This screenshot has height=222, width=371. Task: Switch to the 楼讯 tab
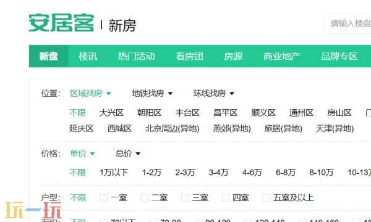[x=88, y=56]
